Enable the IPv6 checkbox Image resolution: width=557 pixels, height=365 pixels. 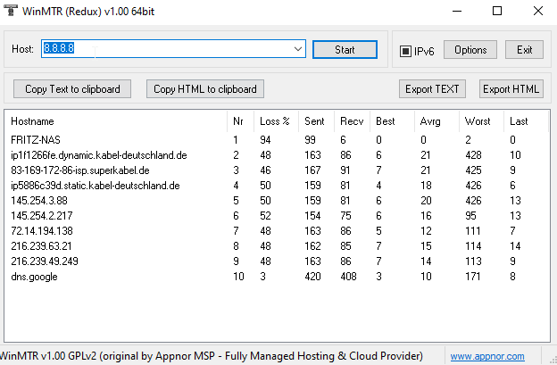coord(406,51)
